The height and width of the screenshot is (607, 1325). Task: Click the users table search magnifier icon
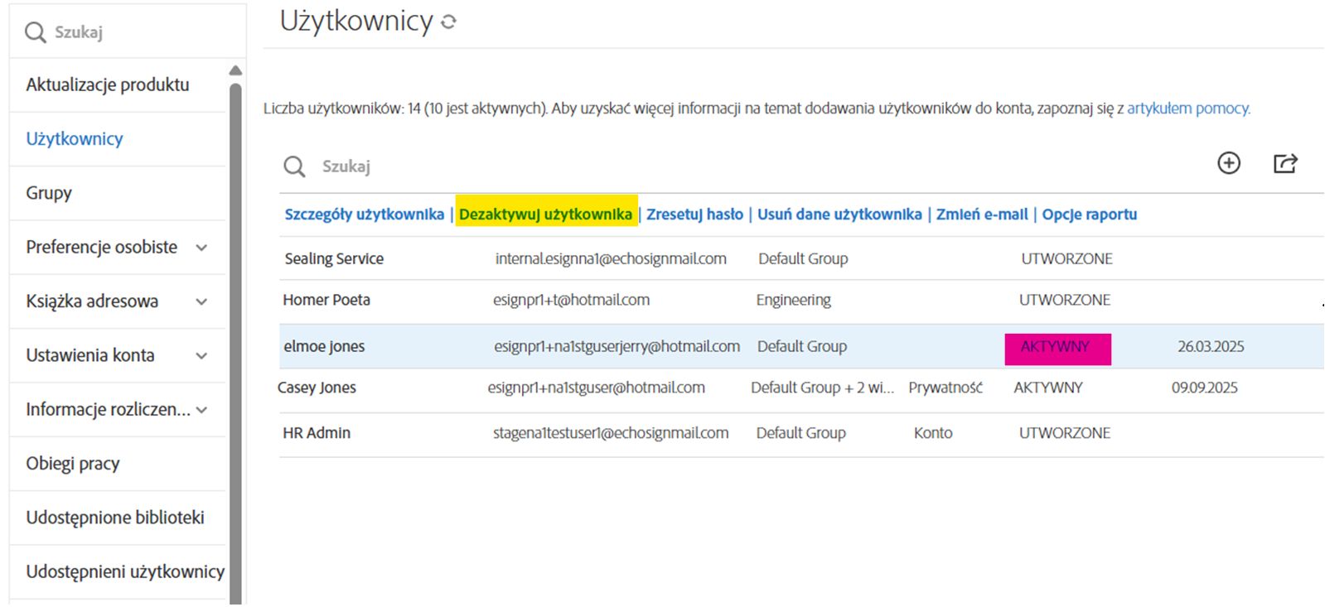click(294, 166)
